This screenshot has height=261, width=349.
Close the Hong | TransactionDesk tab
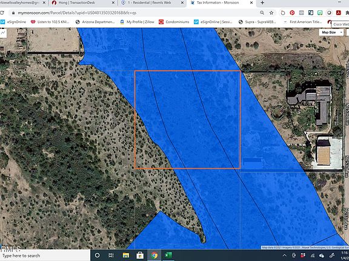tap(113, 3)
